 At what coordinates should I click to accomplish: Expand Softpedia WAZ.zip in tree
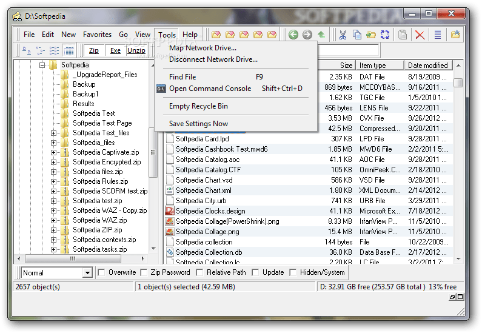pos(53,220)
